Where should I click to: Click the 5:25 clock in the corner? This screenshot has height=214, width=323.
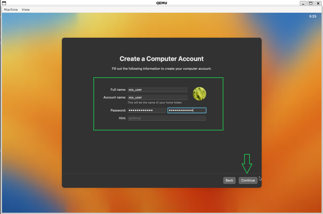313,16
